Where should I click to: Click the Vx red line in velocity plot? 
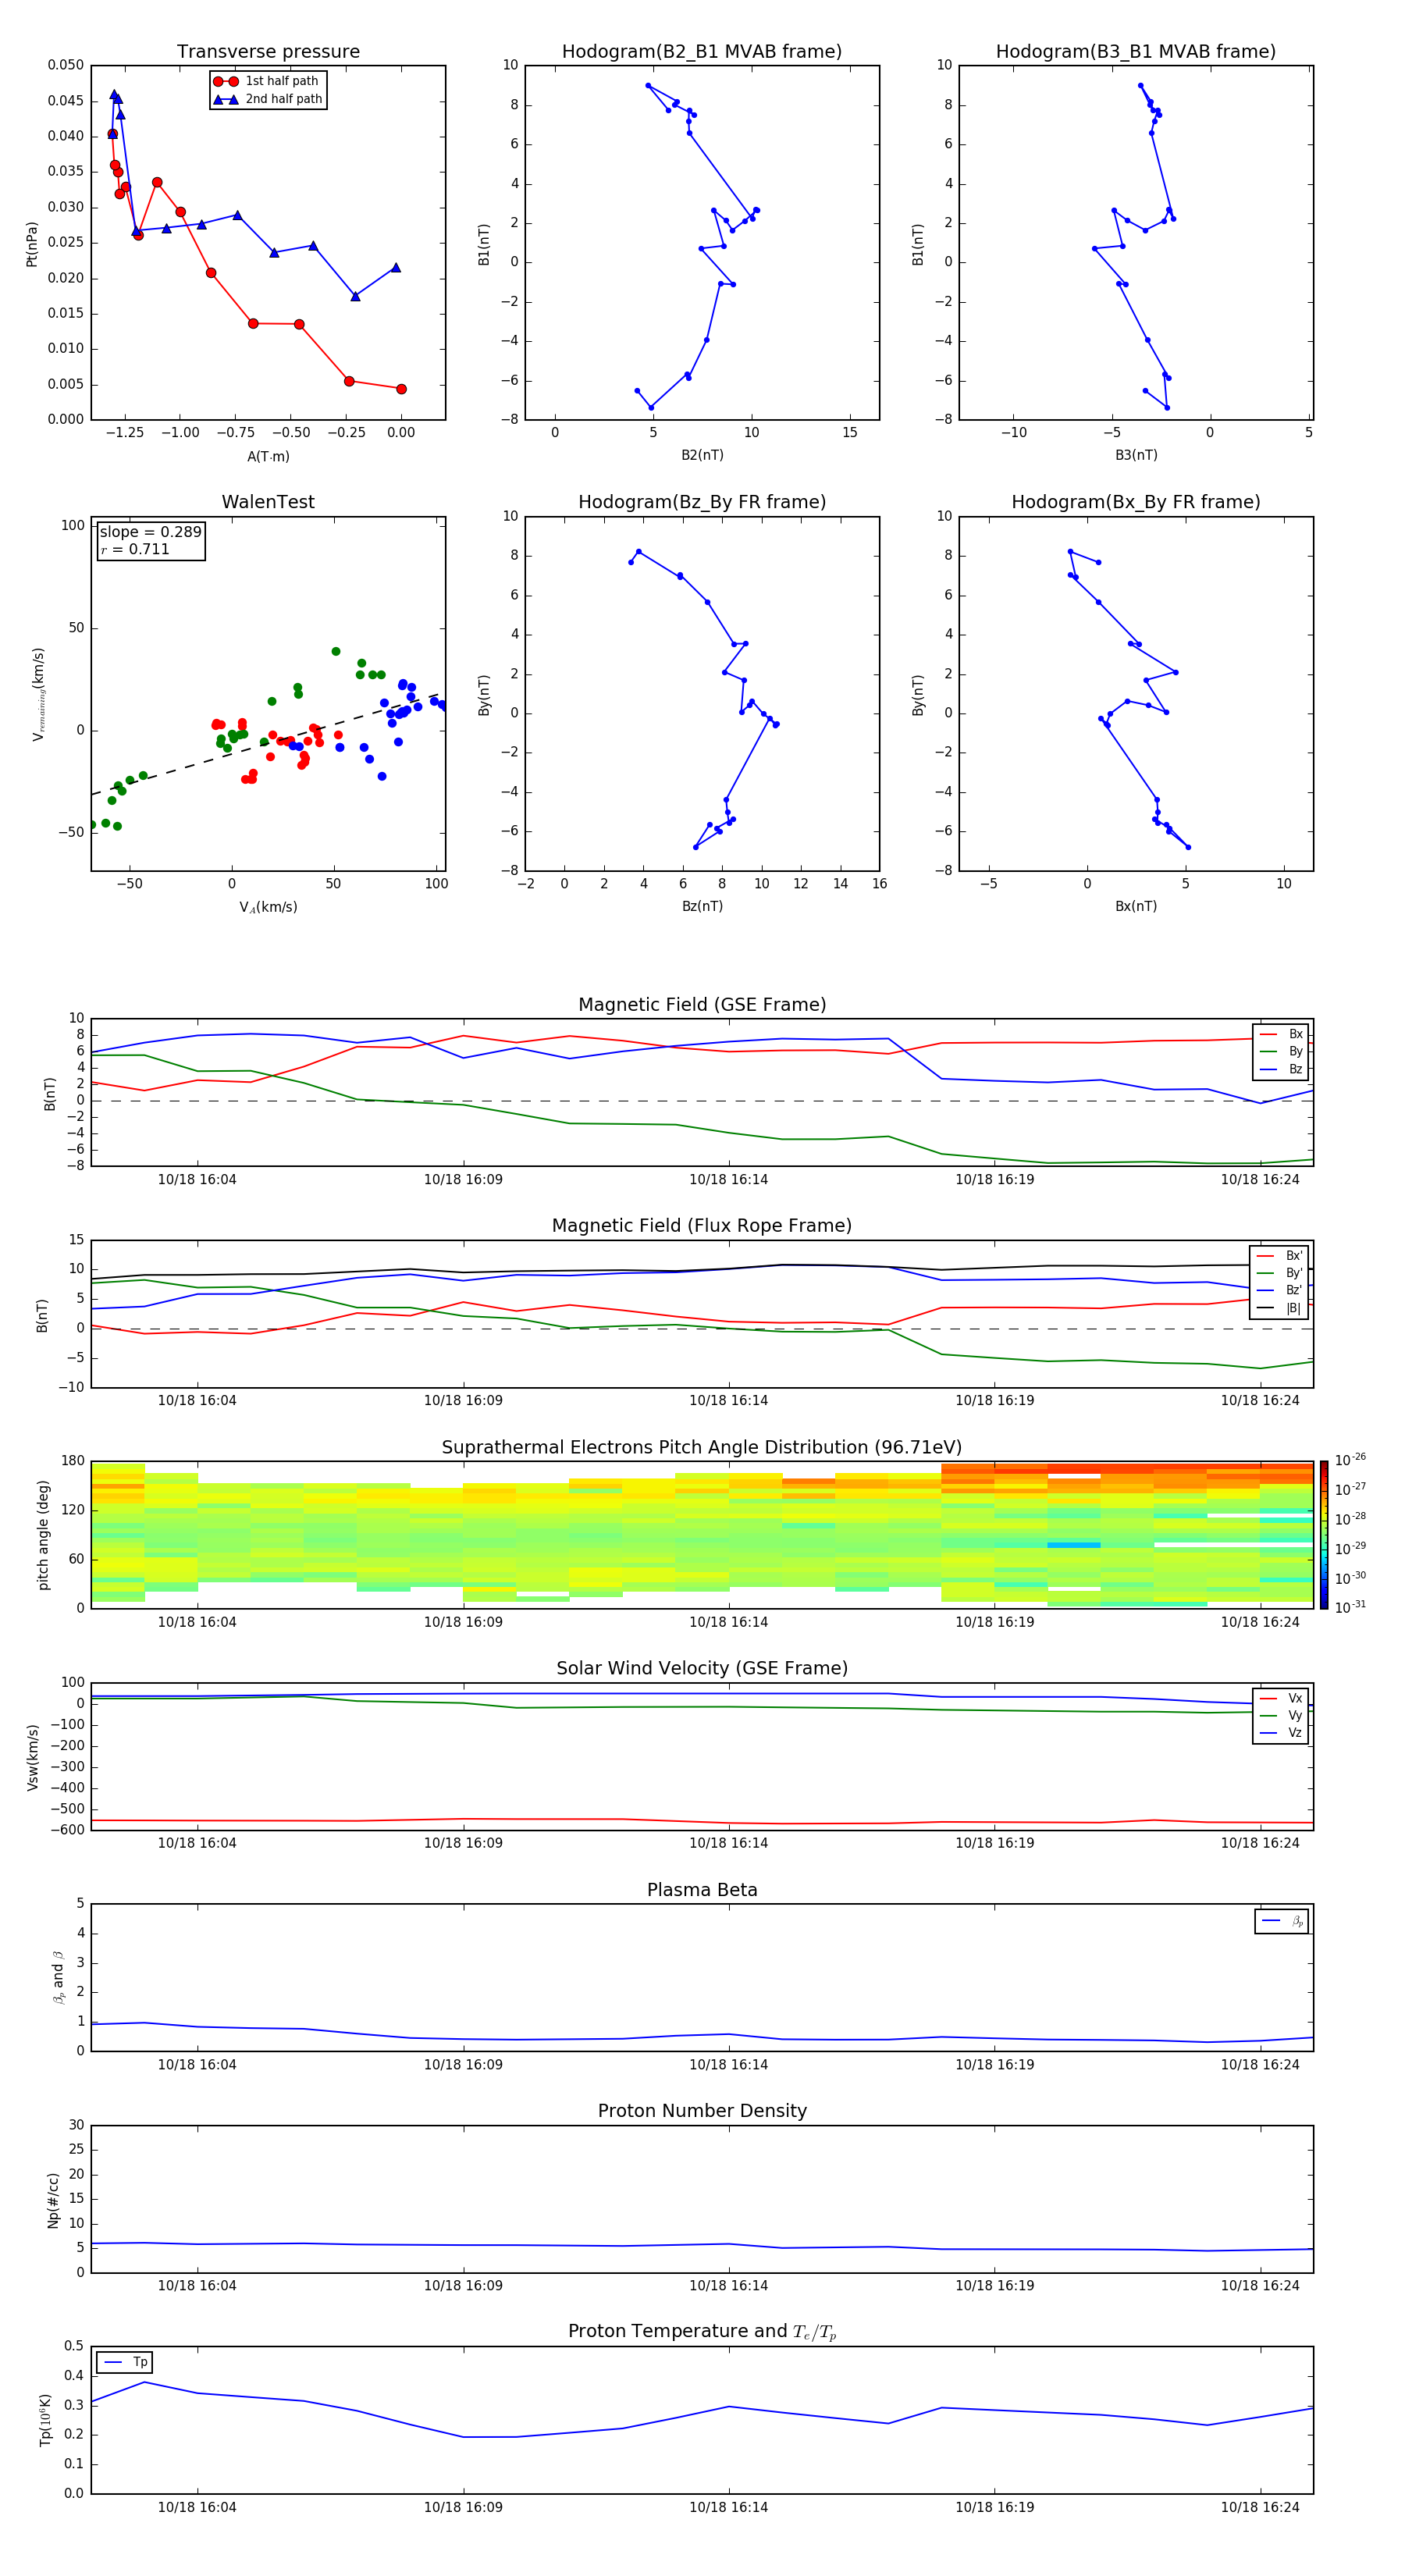click(x=702, y=1821)
